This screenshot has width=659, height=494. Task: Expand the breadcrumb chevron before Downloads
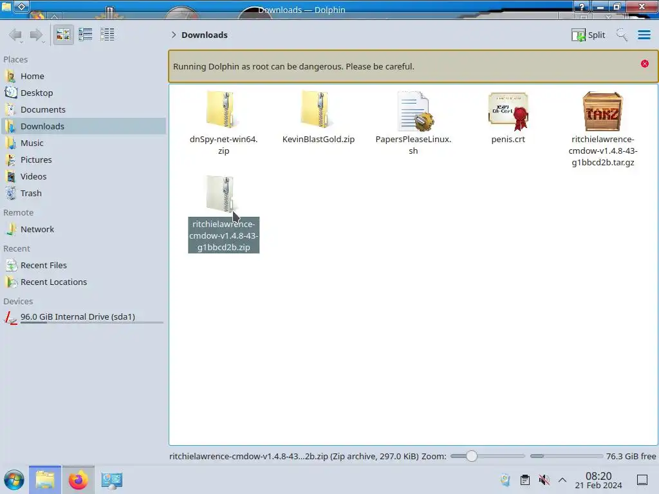tap(174, 35)
